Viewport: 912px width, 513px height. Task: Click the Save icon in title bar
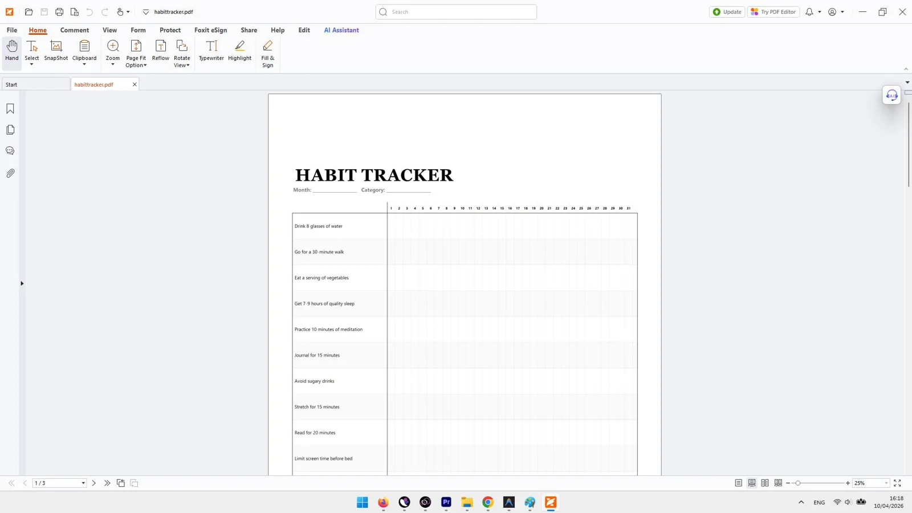(x=44, y=12)
